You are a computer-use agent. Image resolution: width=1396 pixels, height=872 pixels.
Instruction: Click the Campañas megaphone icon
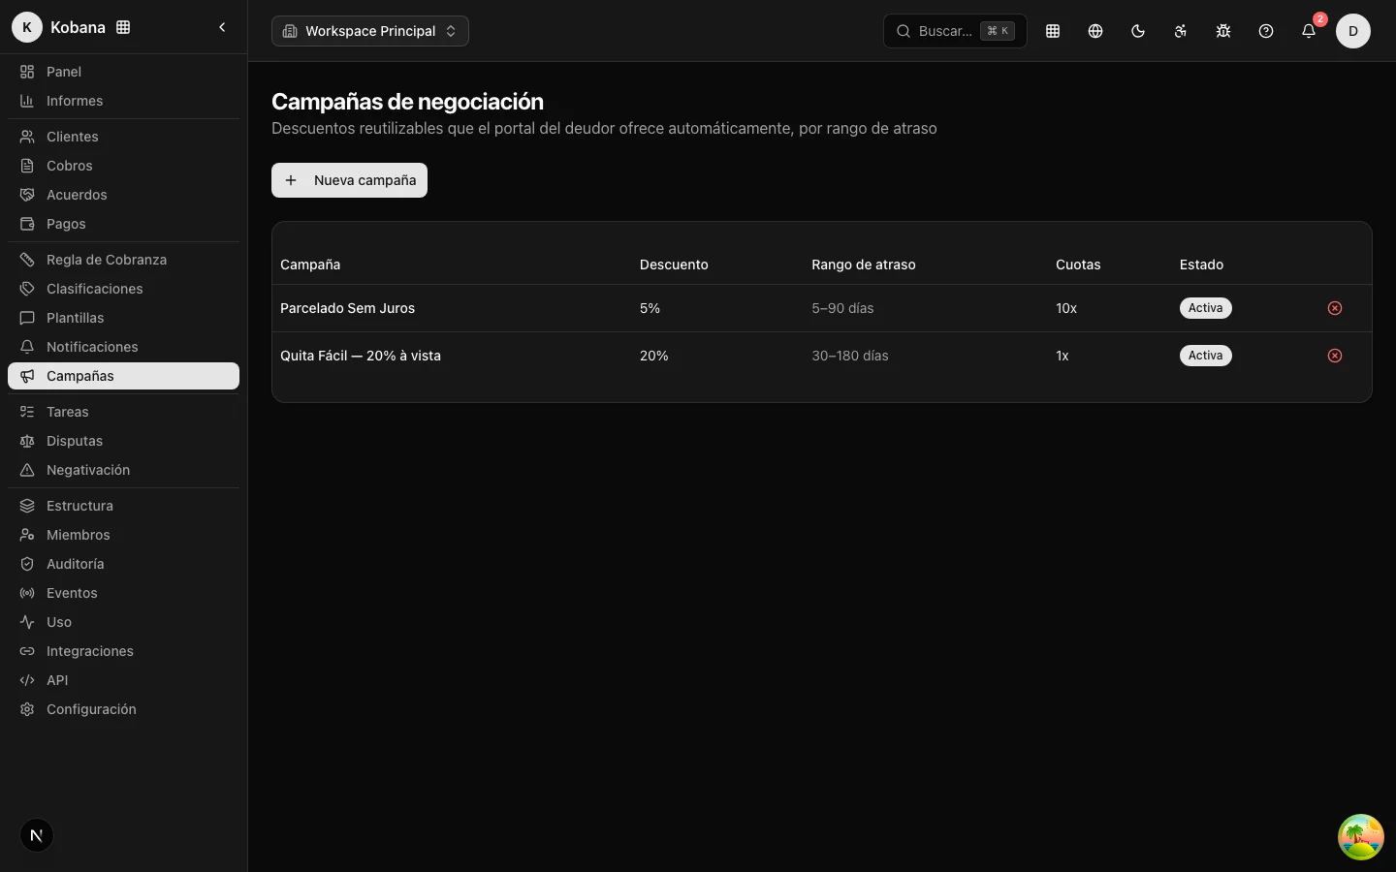point(27,376)
